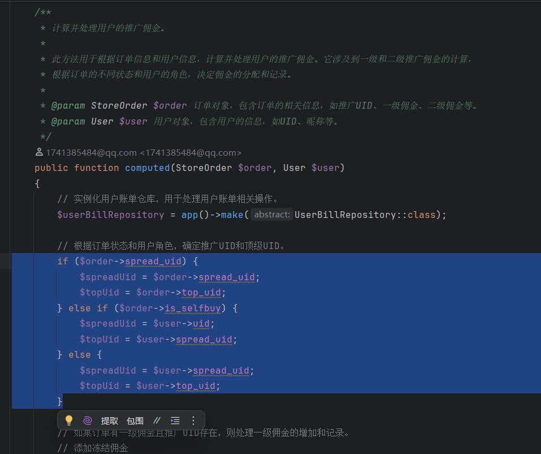Click the StoreOrder type in function signature
The image size is (541, 454).
[204, 168]
